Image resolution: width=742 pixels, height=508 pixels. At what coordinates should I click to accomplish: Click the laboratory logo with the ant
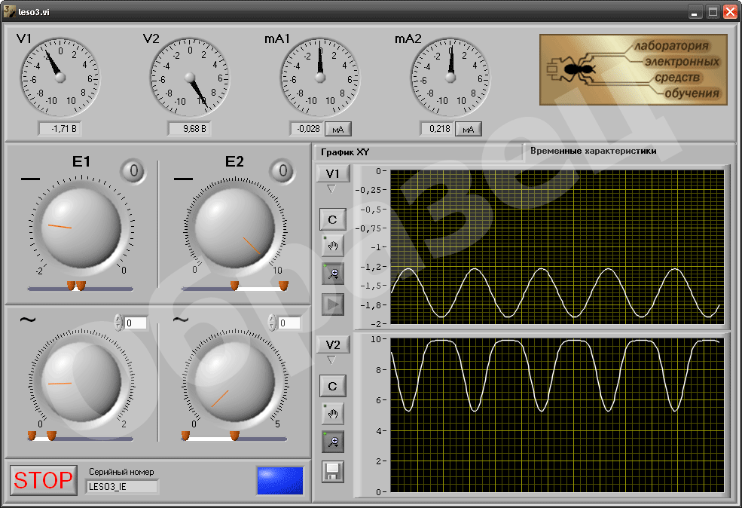pos(634,69)
